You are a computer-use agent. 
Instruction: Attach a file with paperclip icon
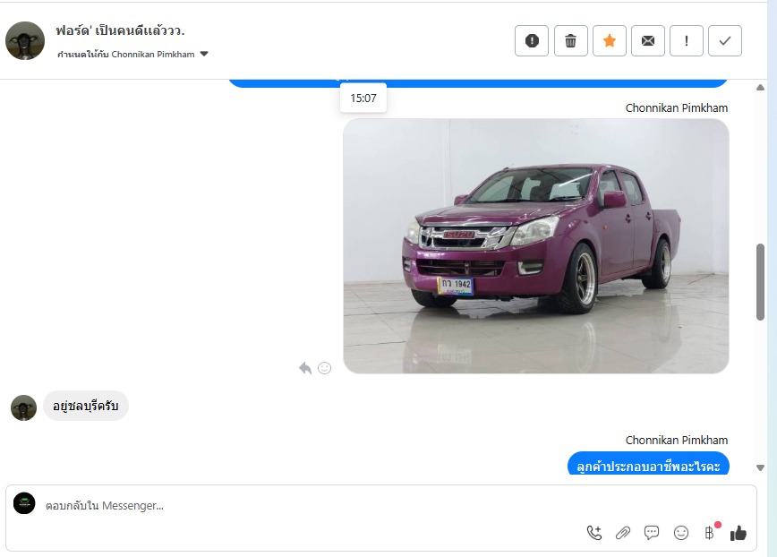pyautogui.click(x=623, y=533)
